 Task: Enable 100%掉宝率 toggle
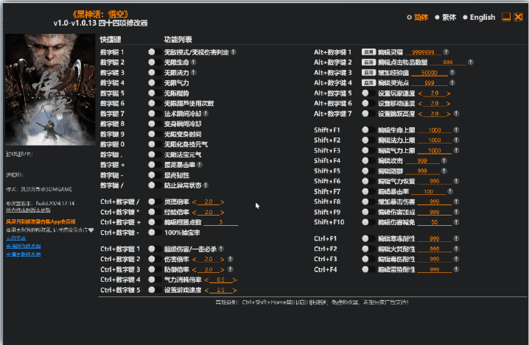click(154, 232)
